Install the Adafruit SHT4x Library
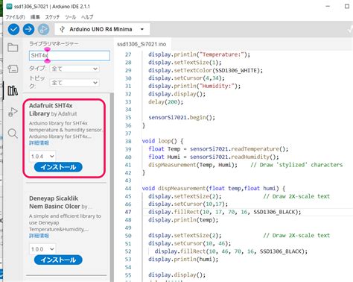Image resolution: width=353 pixels, height=282 pixels. [58, 167]
